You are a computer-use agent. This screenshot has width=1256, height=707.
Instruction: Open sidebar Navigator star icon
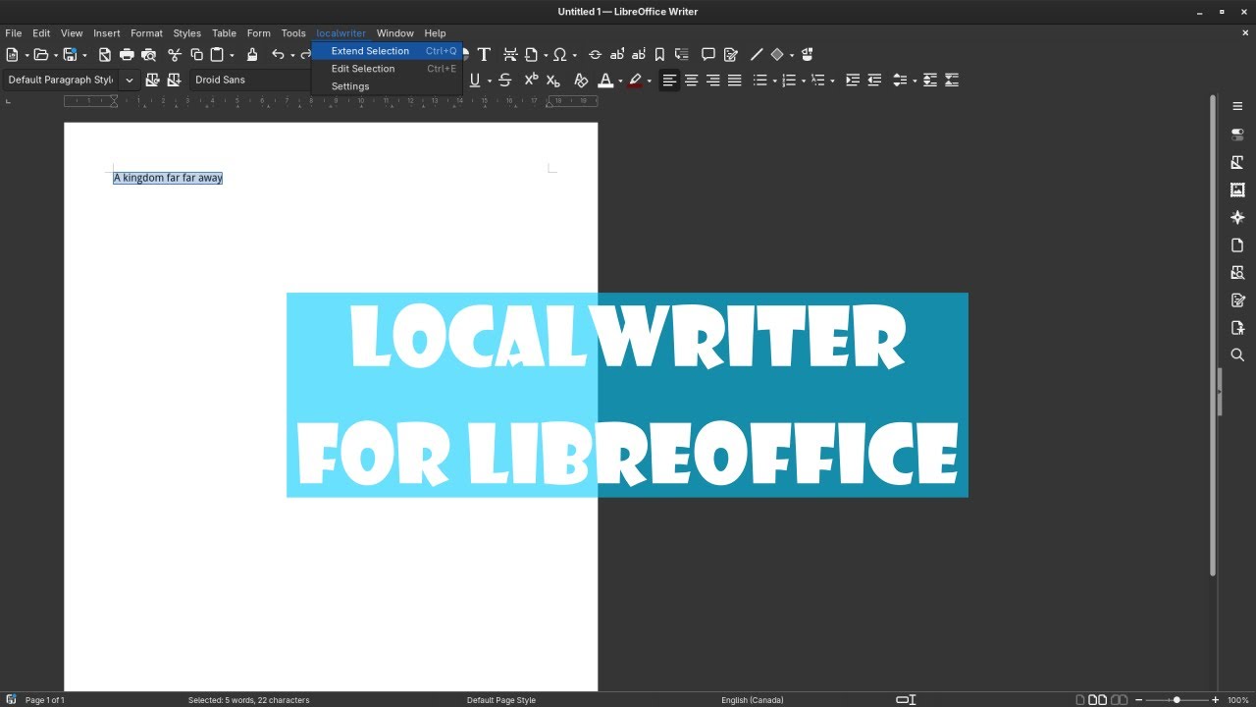[1237, 217]
